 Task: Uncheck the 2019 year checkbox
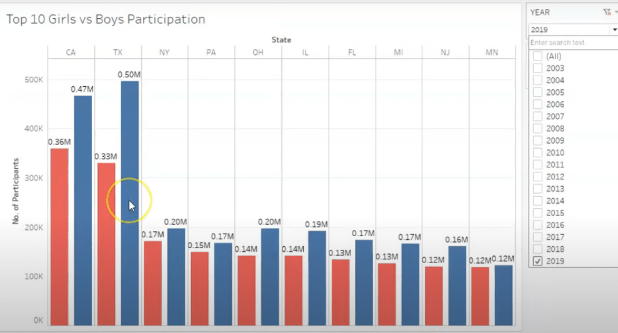point(537,261)
